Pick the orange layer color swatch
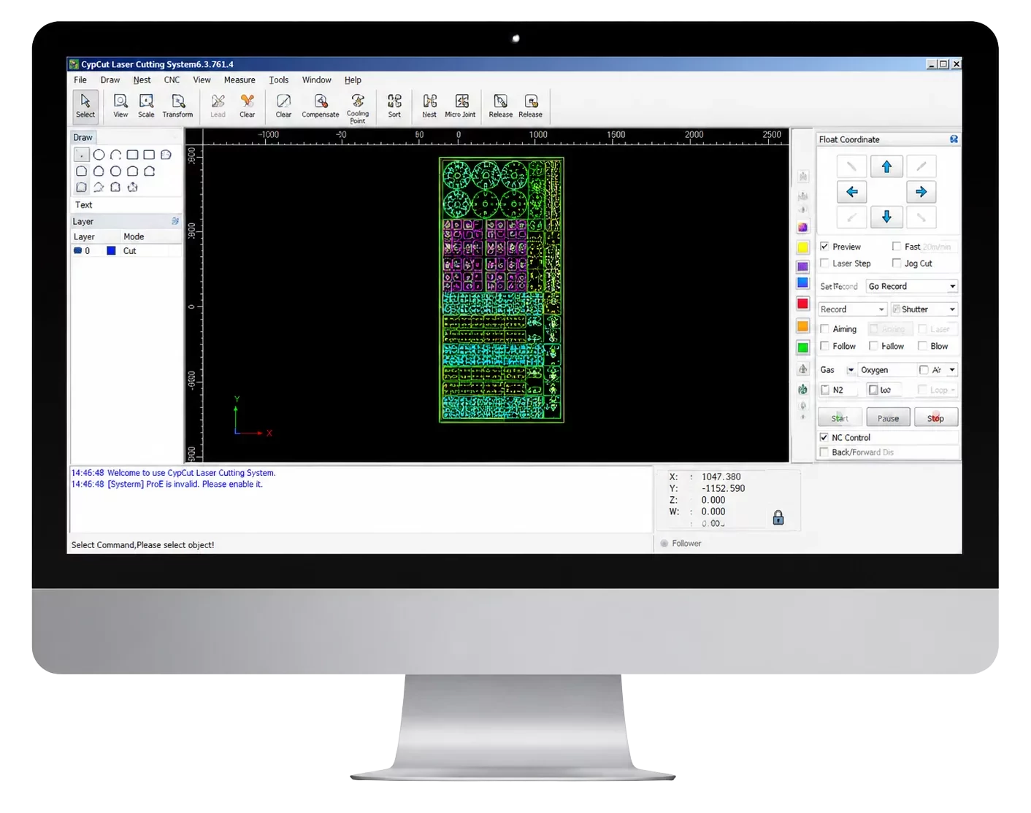 click(x=802, y=326)
